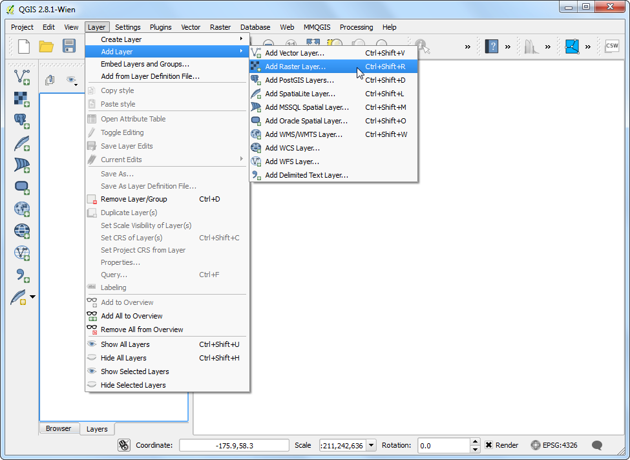Choose Hide All Layers menu entry

tap(167, 358)
